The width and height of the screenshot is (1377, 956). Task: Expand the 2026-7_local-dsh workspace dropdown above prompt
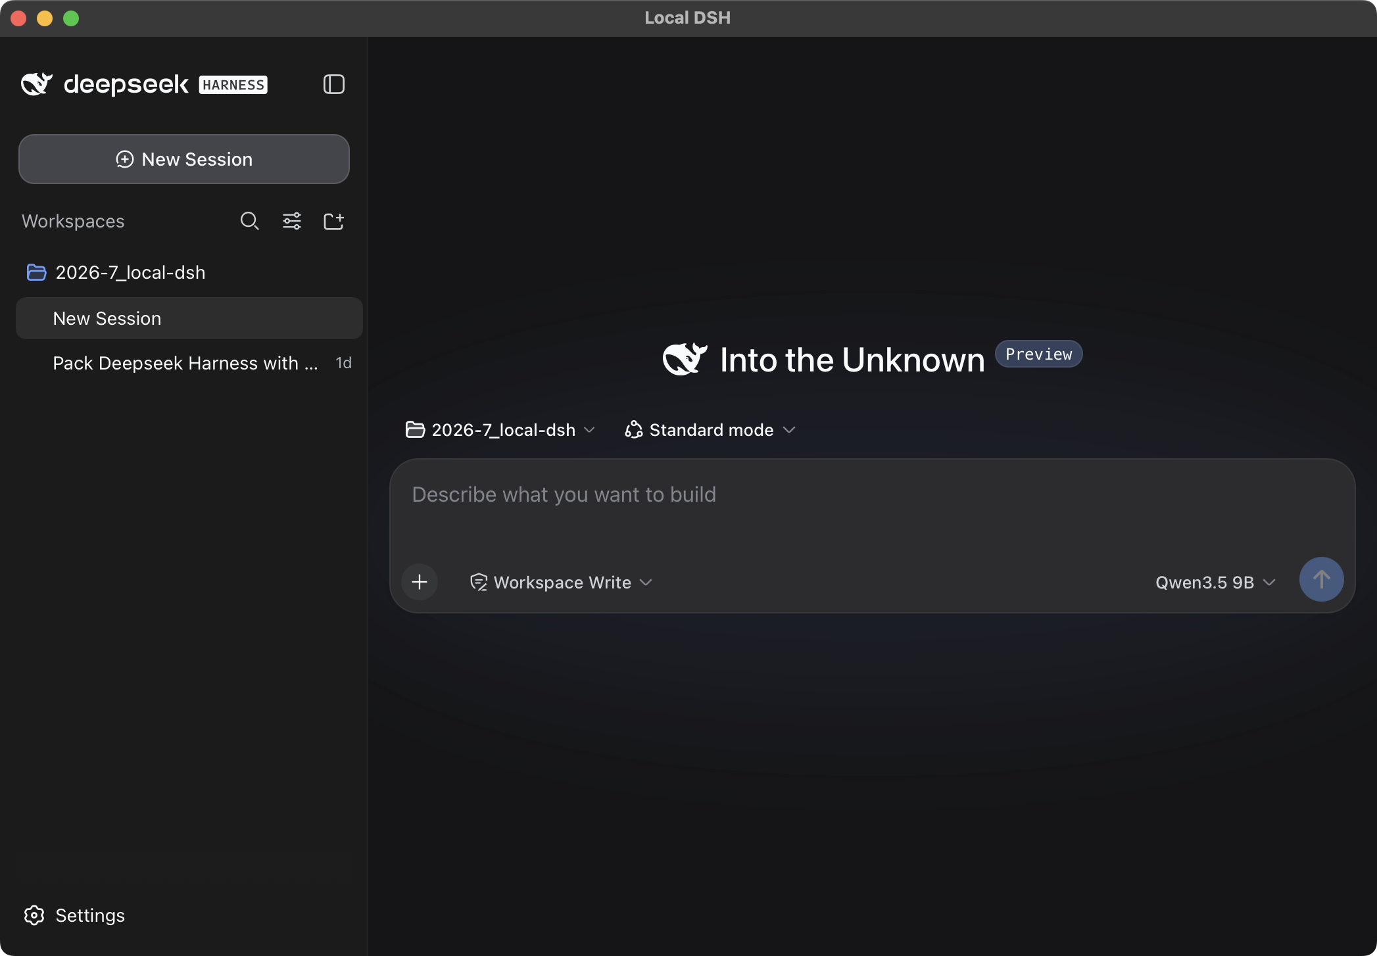[x=500, y=430]
